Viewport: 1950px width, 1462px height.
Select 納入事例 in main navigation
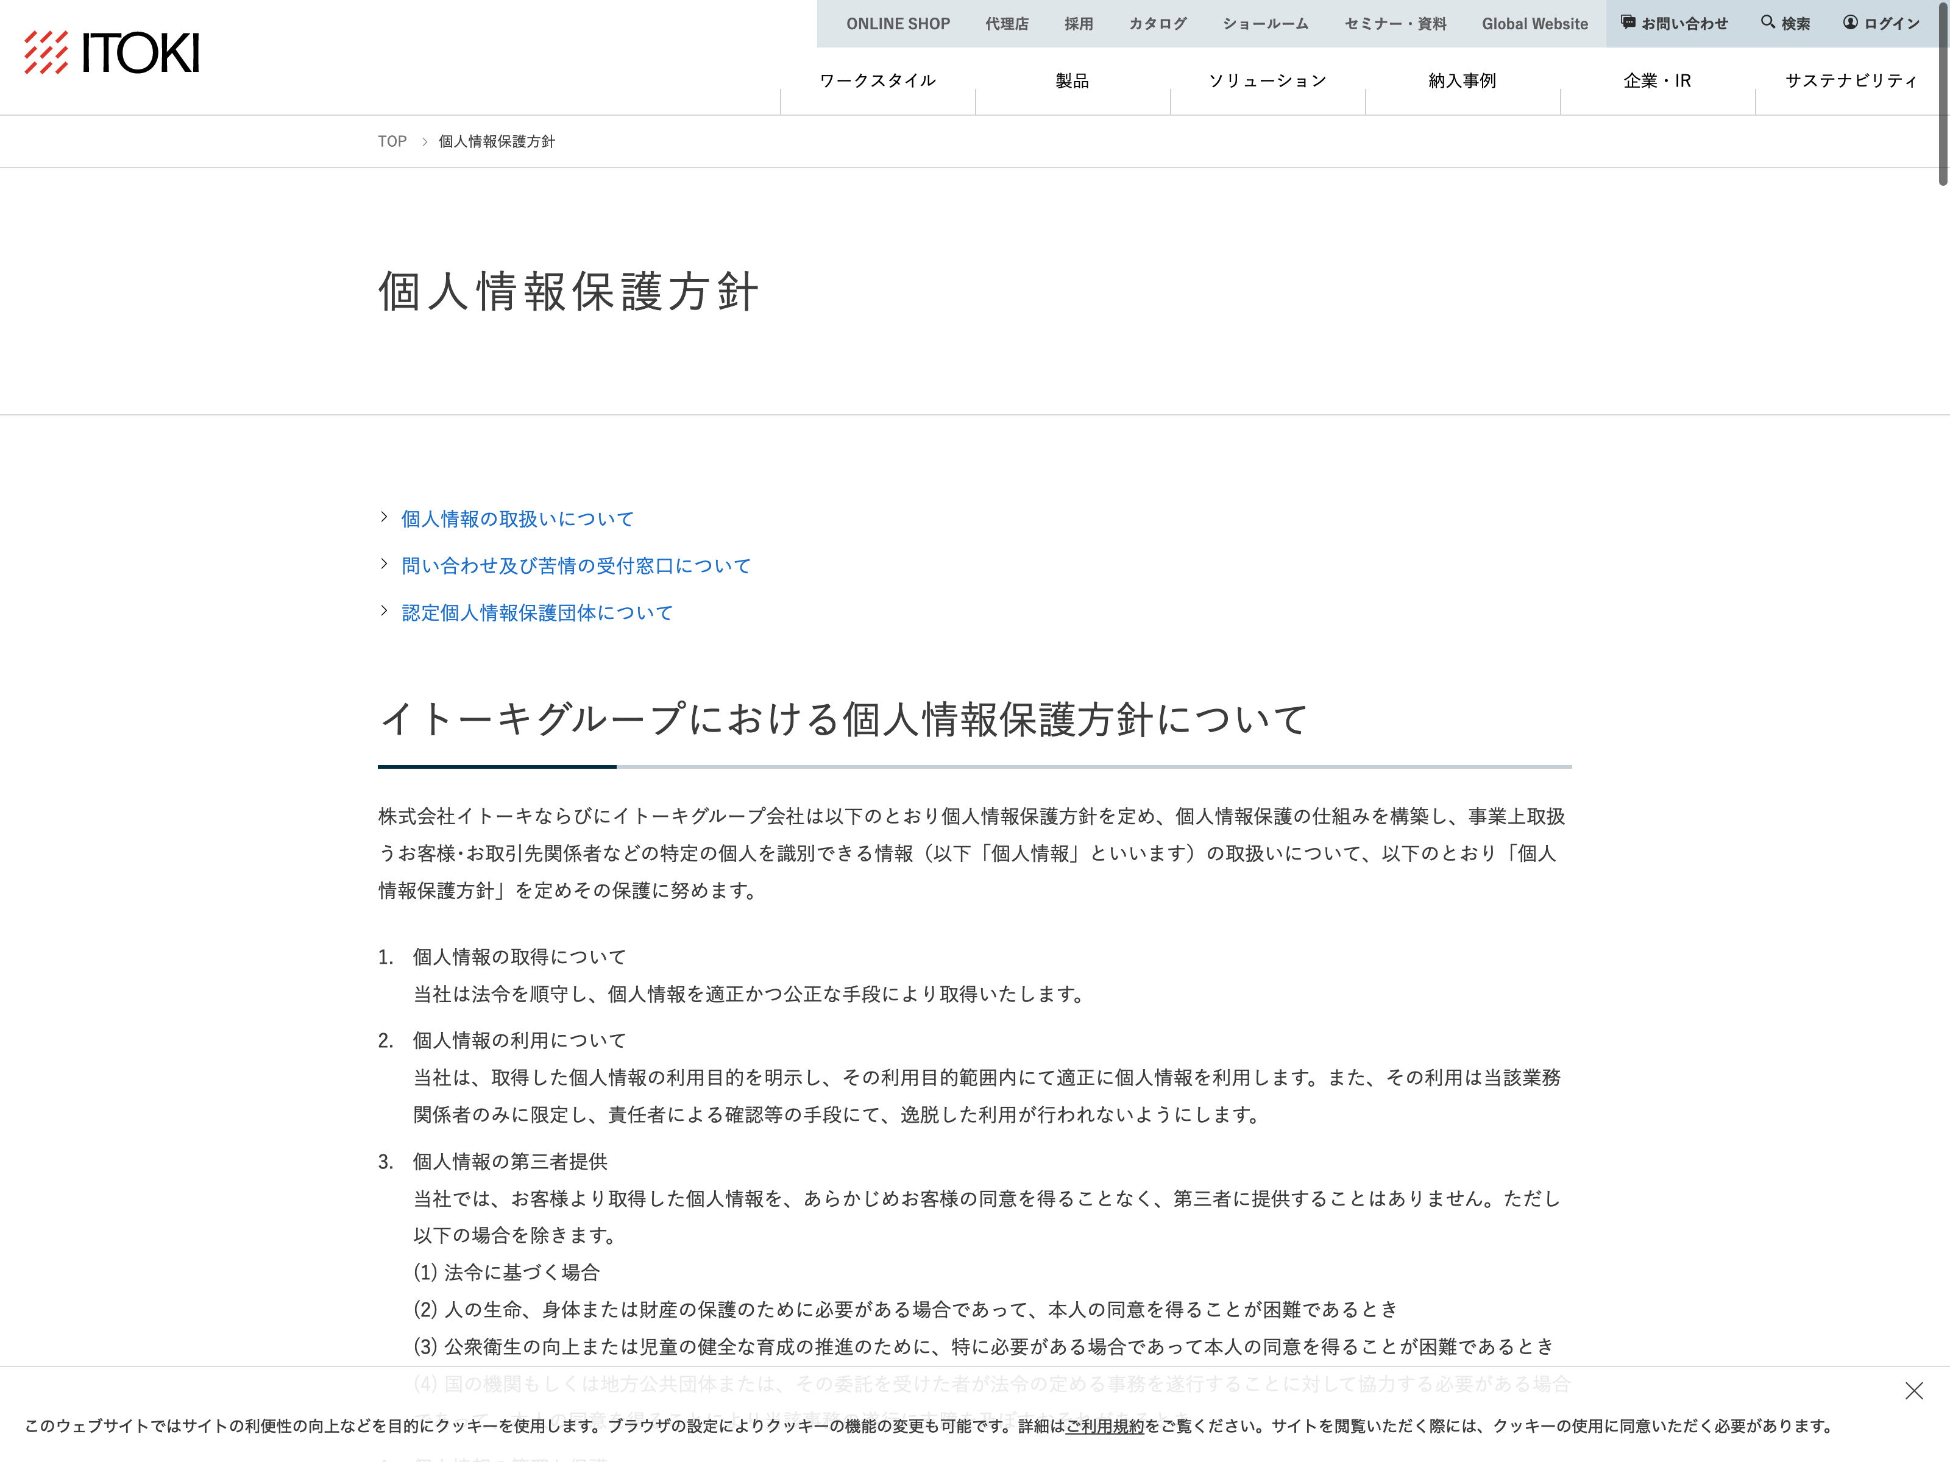tap(1462, 81)
